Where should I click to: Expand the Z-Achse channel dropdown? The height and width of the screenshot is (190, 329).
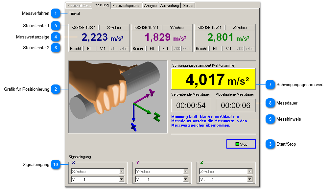(x=249, y=172)
